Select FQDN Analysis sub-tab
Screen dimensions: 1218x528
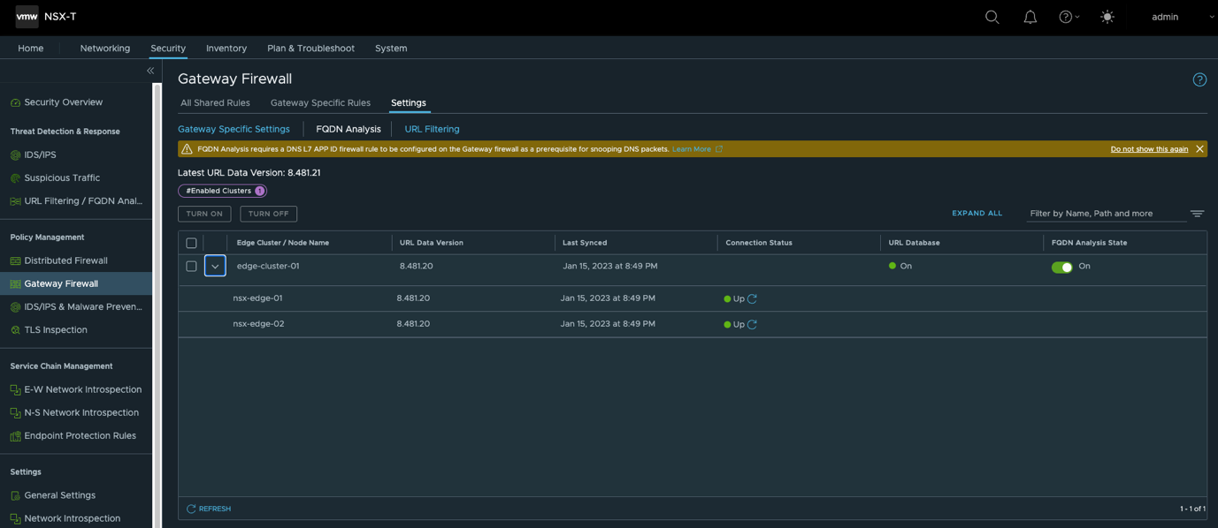point(349,129)
